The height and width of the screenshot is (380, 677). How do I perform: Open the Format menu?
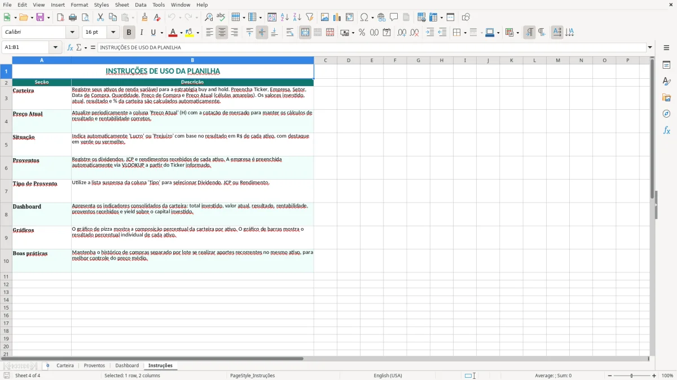click(x=79, y=5)
